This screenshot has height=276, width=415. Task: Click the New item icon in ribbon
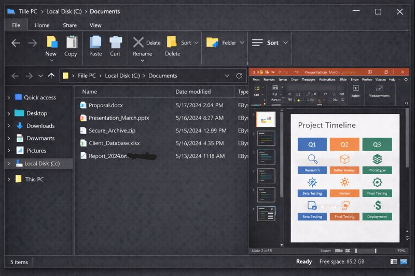click(51, 42)
